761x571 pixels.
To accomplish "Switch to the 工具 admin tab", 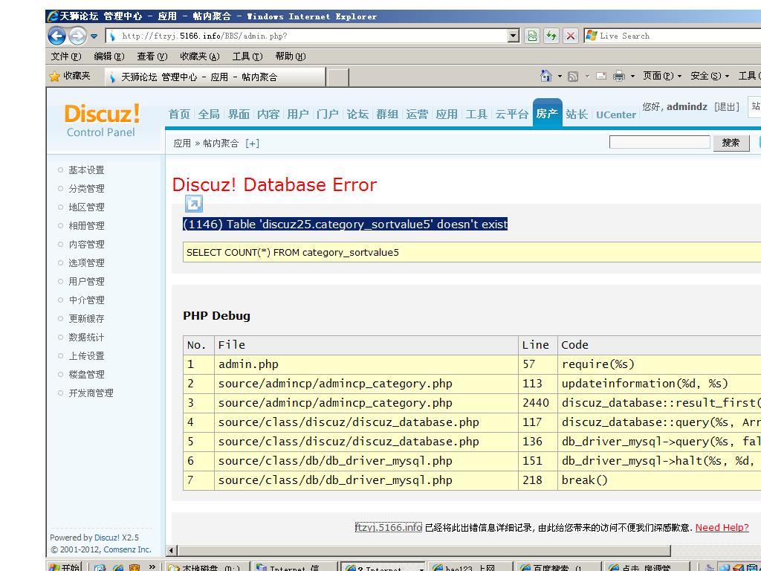I will [x=476, y=114].
